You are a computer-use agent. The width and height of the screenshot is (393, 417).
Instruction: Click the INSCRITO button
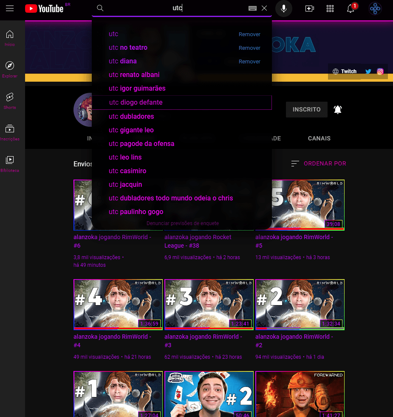306,109
